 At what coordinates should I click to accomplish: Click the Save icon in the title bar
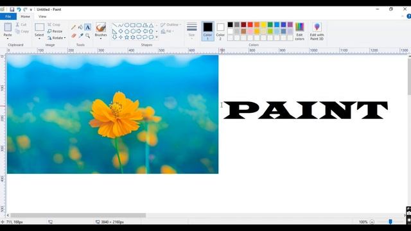click(x=12, y=10)
